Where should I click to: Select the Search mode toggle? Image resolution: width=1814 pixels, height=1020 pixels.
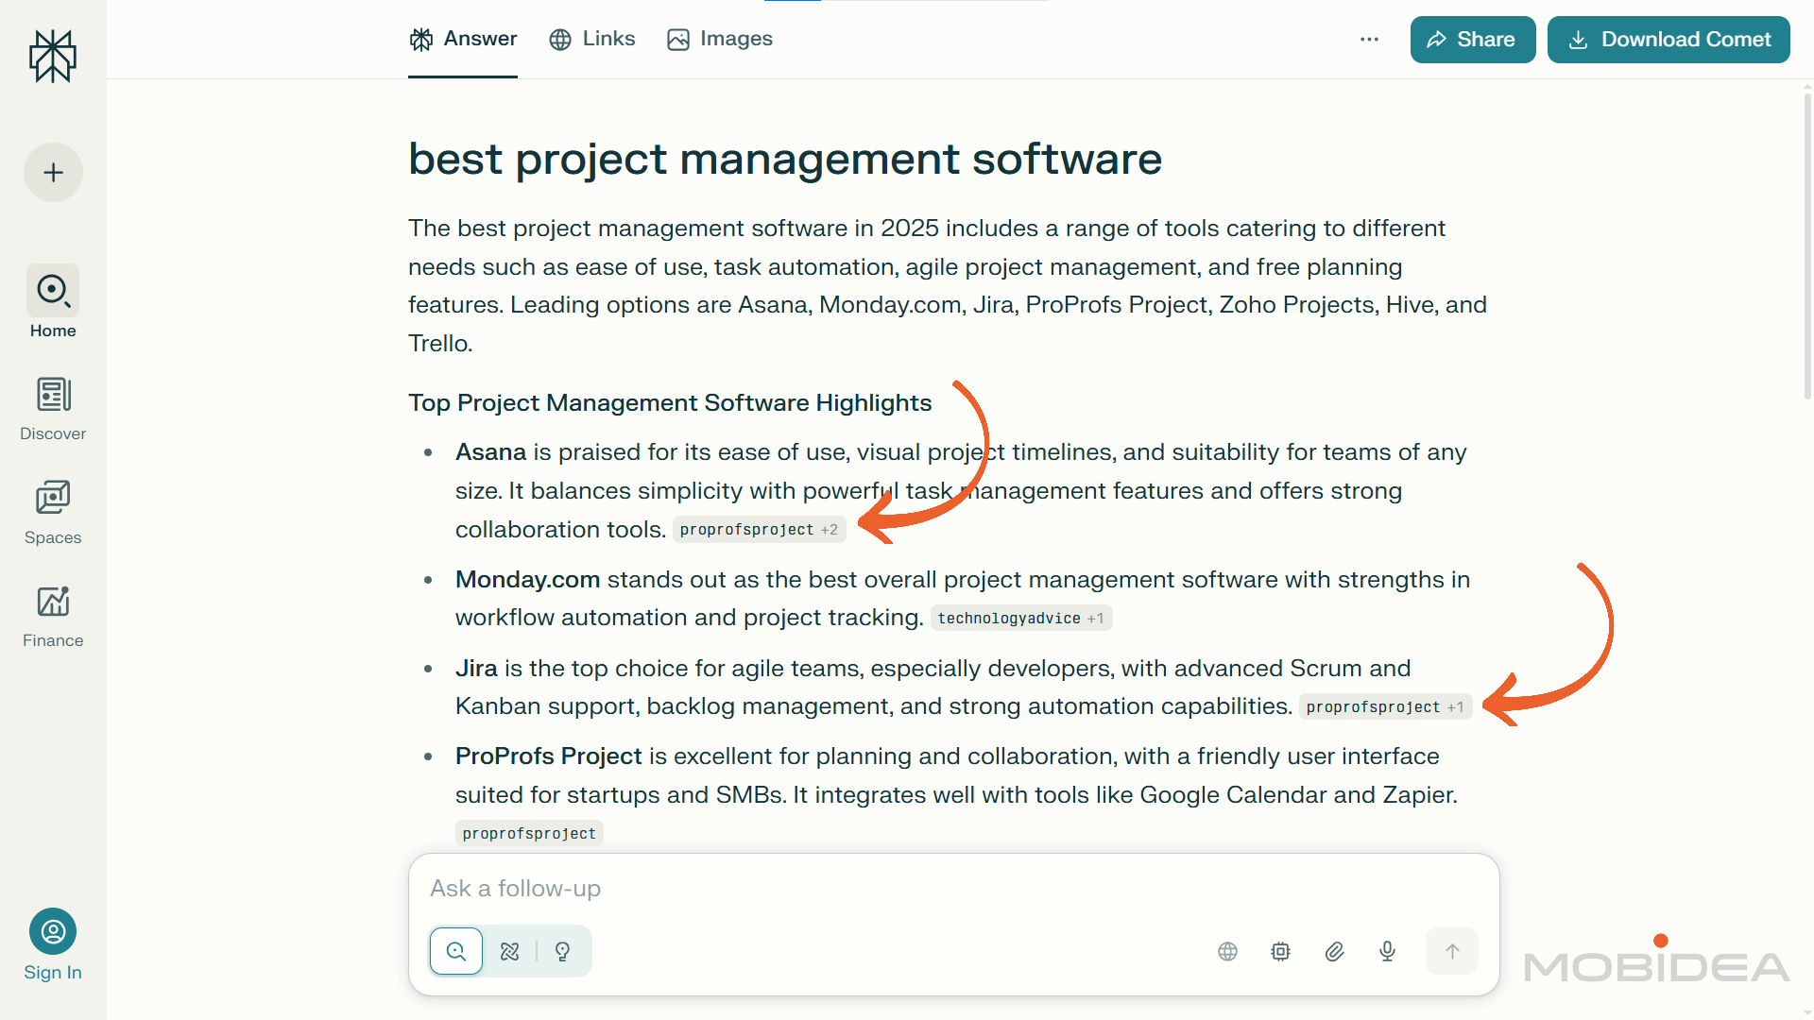coord(456,951)
